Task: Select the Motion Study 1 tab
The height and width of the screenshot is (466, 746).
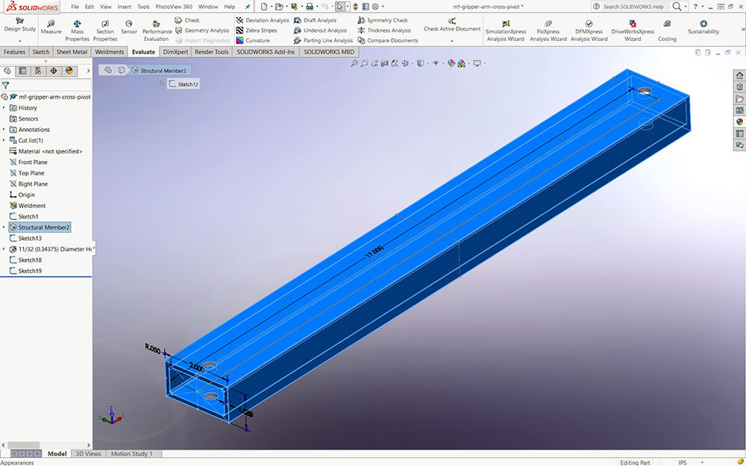Action: (x=131, y=453)
